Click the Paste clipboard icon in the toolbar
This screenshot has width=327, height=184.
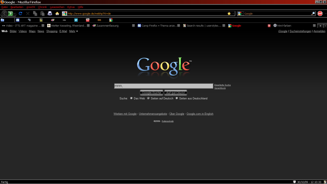click(x=42, y=14)
